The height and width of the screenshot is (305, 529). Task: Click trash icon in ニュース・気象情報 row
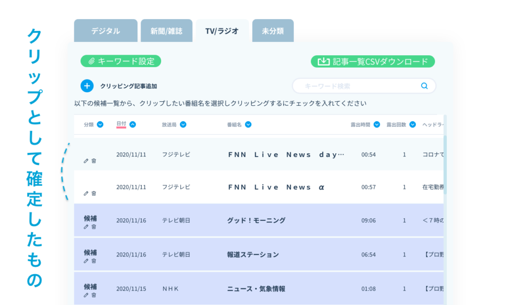pos(94,295)
